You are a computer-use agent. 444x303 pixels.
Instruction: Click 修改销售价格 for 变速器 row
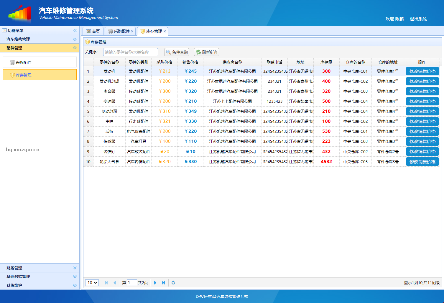(x=422, y=101)
